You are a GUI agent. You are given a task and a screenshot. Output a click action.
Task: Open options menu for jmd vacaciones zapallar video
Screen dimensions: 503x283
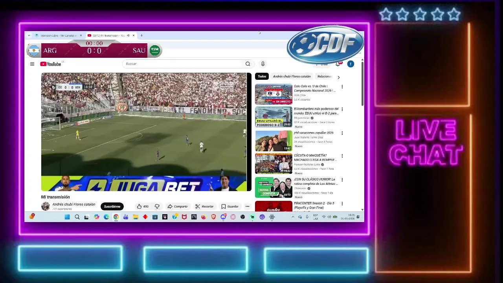[342, 133]
